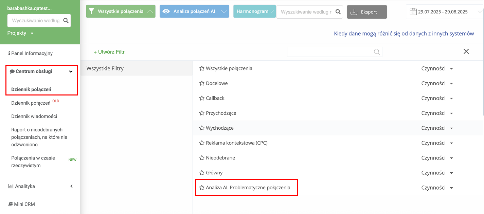Star the Docelowe filter
This screenshot has width=484, height=214.
point(202,83)
